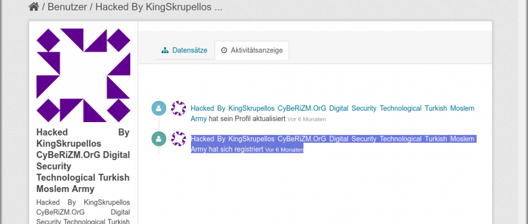Click blue user icon for profile update activity
The image size is (528, 224).
159,109
